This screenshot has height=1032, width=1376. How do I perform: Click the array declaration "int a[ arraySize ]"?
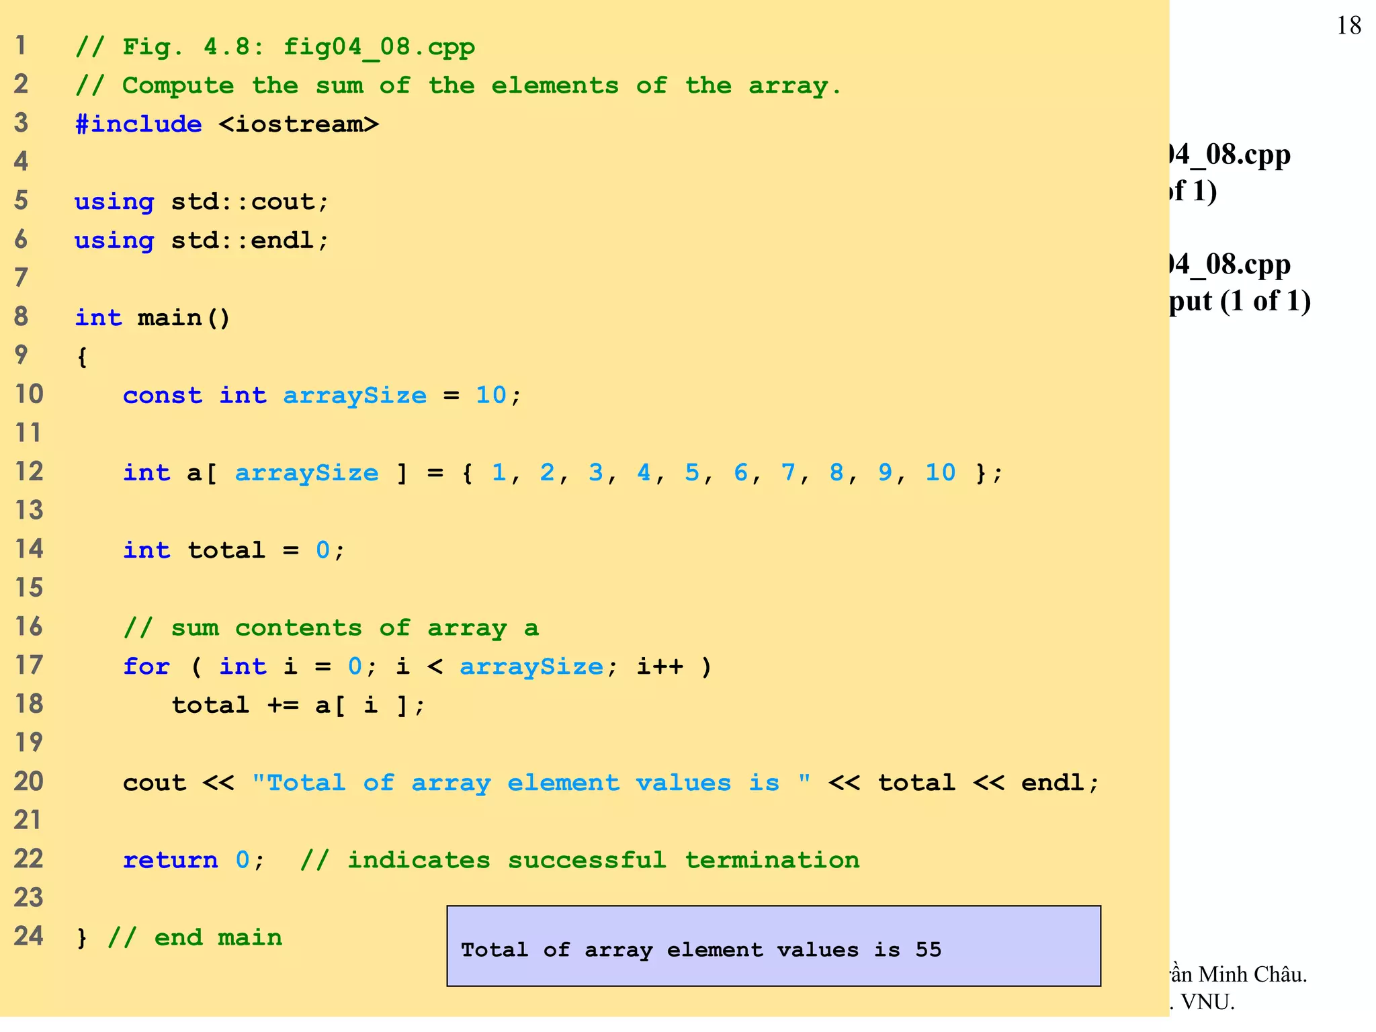point(265,473)
